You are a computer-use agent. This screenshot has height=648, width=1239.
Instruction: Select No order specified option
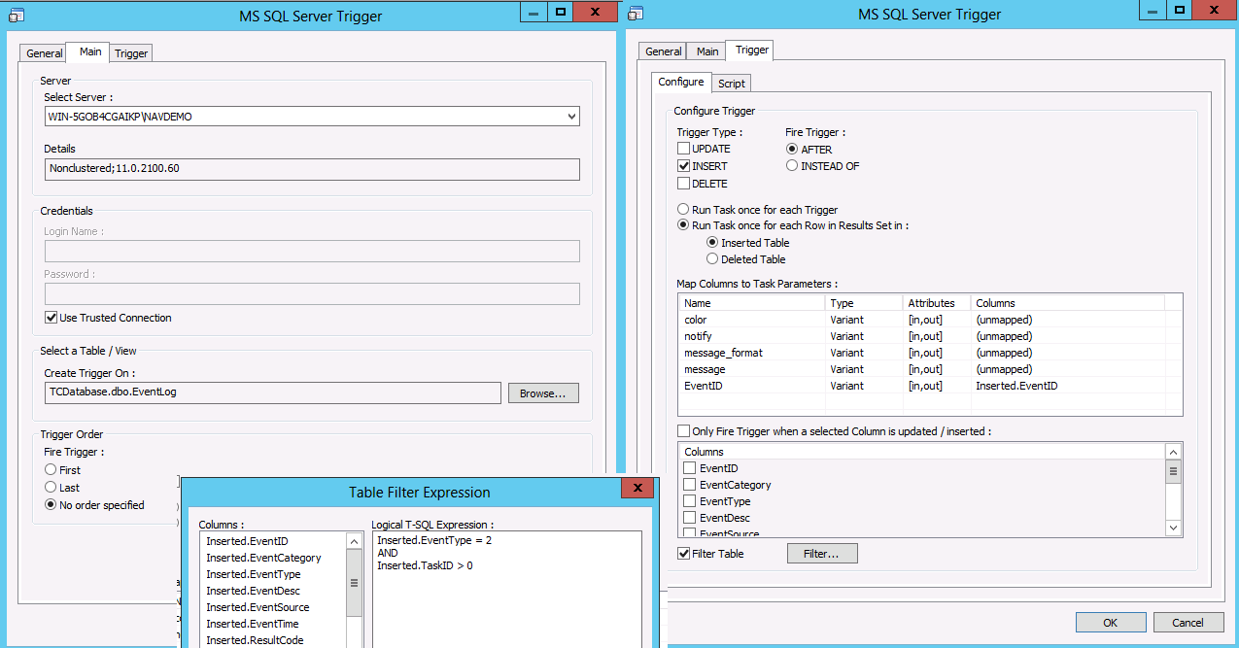tap(51, 505)
